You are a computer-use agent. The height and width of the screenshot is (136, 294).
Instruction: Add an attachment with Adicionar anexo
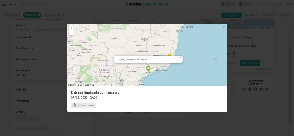84,105
